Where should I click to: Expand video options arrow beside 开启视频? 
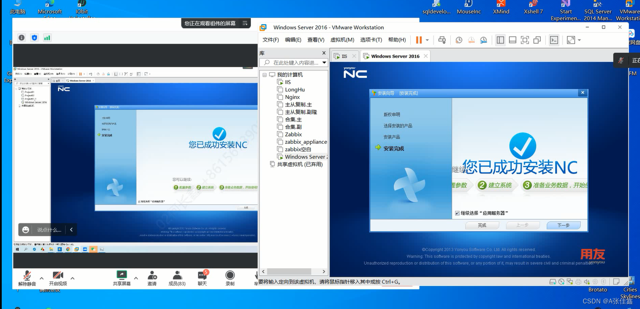click(x=72, y=278)
